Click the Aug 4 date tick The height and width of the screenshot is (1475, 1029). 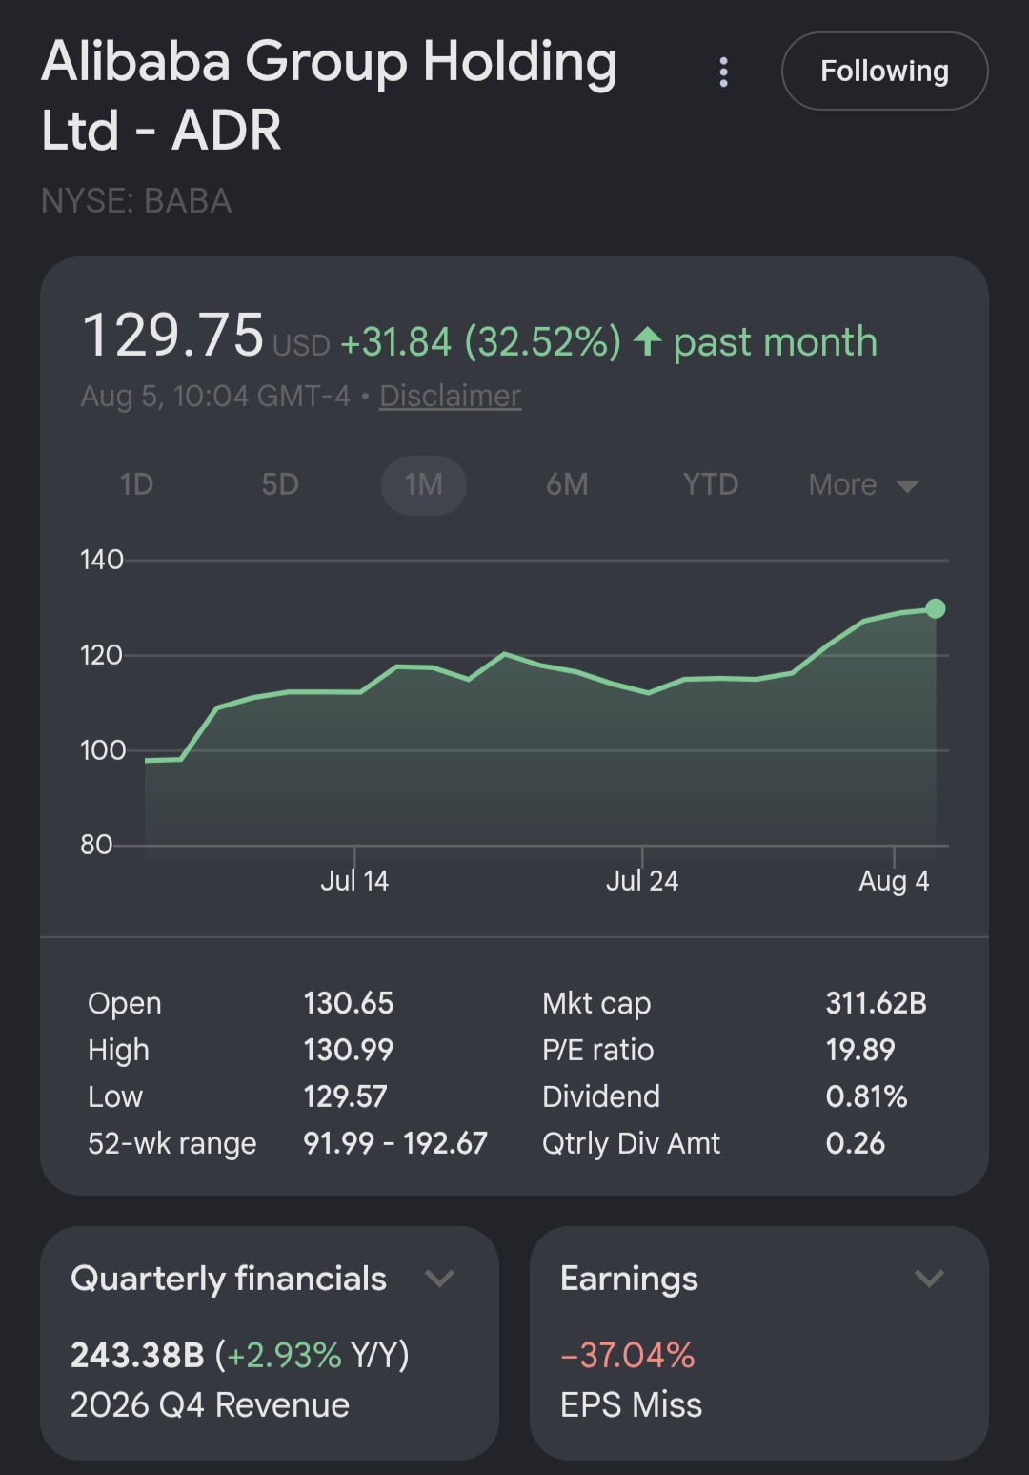[894, 880]
